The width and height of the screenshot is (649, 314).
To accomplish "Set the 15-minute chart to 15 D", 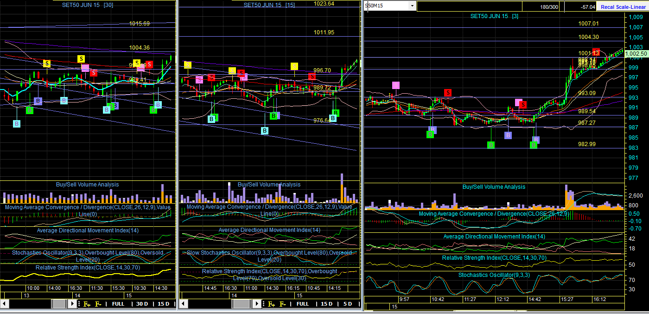I will pos(327,304).
